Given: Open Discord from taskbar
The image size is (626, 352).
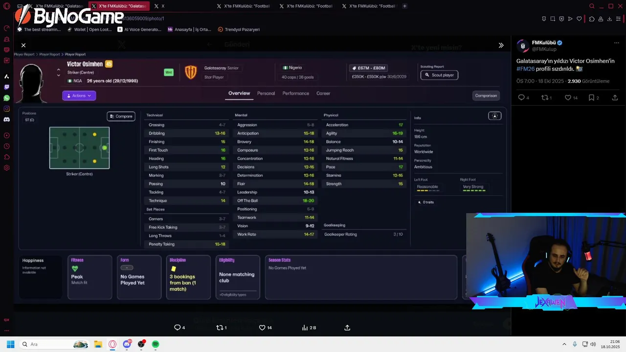Looking at the screenshot, I should [127, 344].
